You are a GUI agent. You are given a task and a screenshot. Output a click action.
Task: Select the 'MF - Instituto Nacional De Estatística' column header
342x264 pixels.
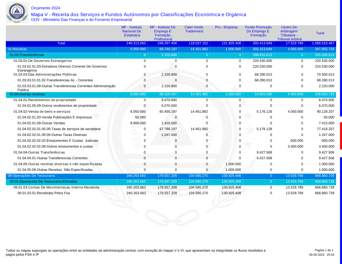[x=132, y=31]
